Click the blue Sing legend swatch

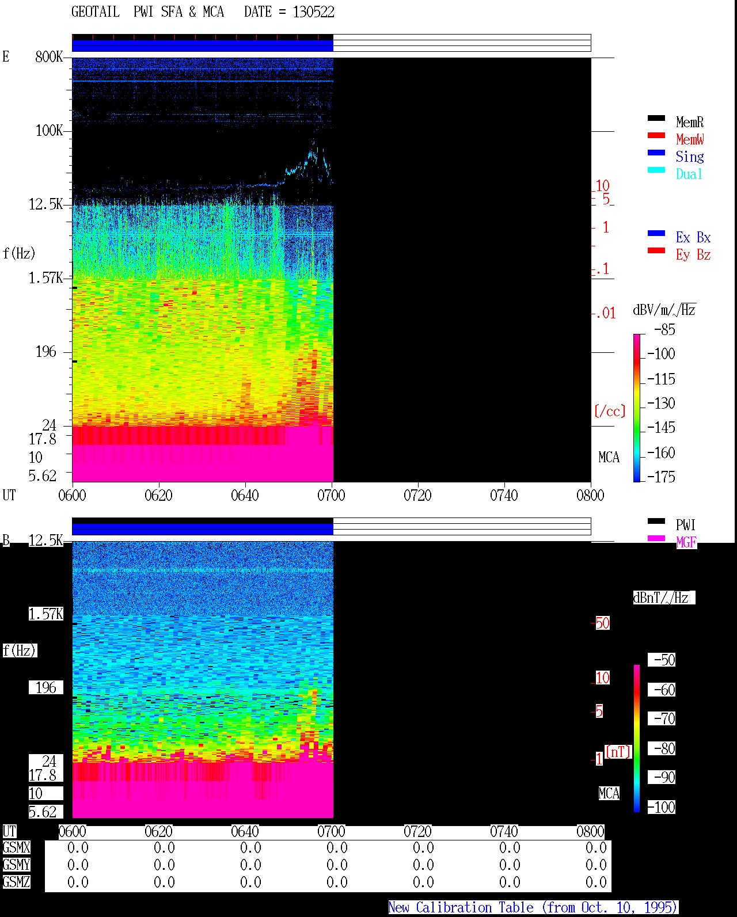click(x=656, y=153)
